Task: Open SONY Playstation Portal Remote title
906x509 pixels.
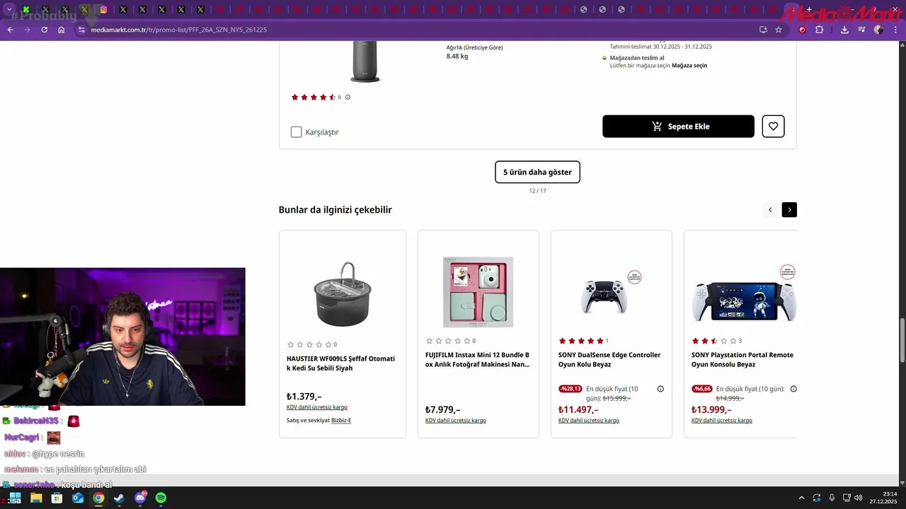Action: click(742, 360)
